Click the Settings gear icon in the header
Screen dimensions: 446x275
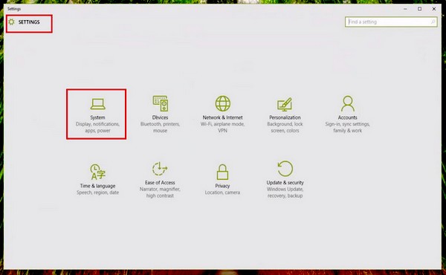(11, 22)
